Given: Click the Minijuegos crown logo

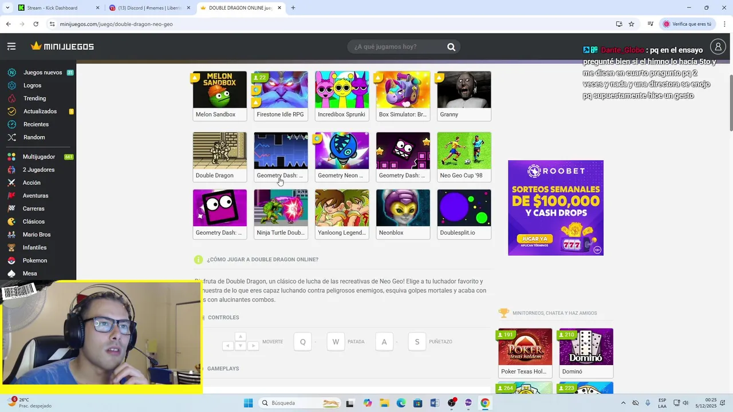Looking at the screenshot, I should click(x=62, y=46).
